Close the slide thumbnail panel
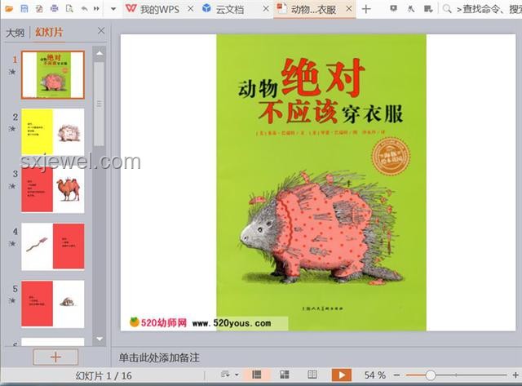 tap(101, 31)
